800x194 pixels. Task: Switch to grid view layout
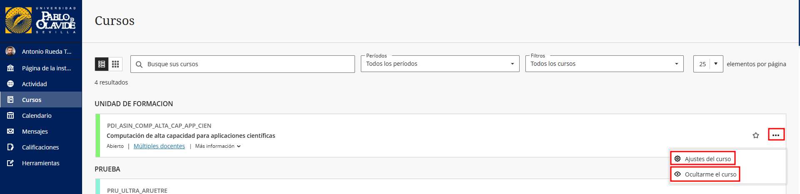(115, 64)
